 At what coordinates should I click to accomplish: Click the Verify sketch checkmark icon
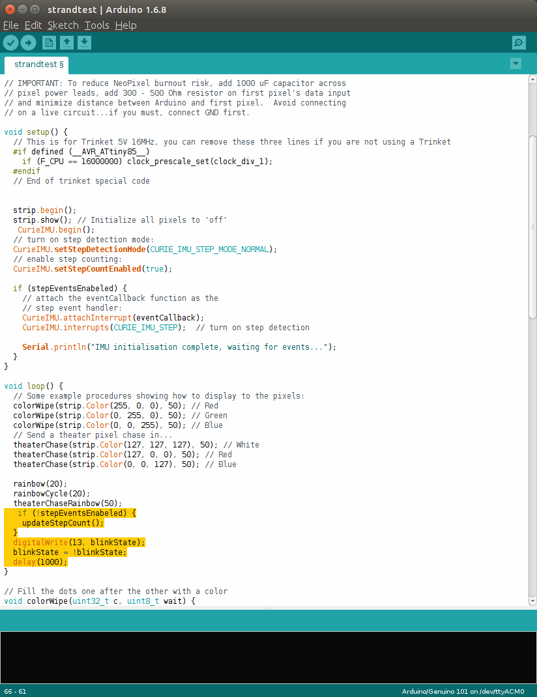click(10, 43)
